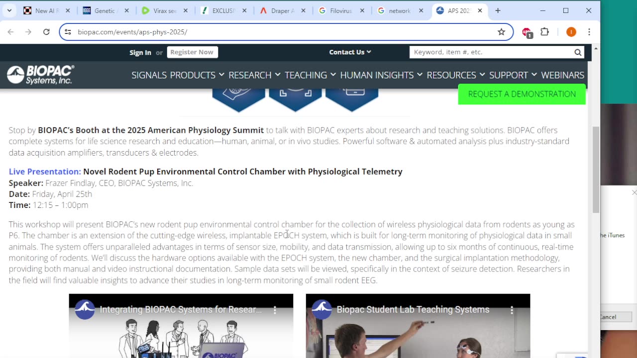Click the keyword search input field

491,52
